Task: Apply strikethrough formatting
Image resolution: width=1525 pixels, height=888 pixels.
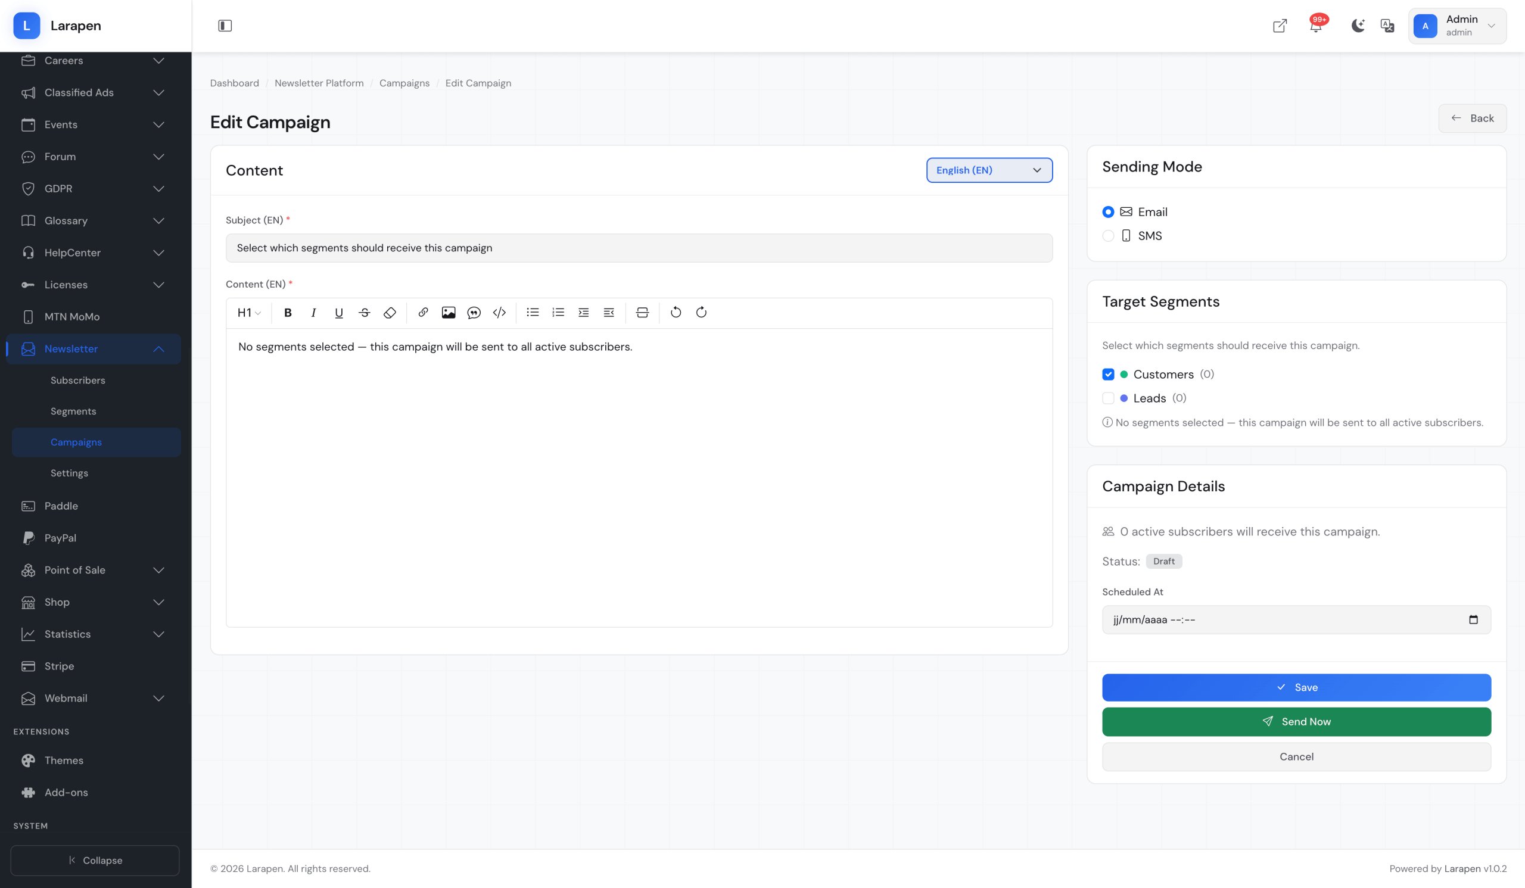Action: click(x=365, y=313)
